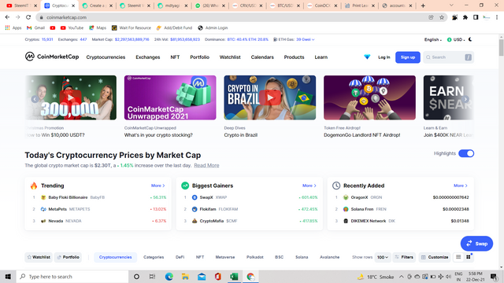Open a new Chrome tab

point(423,6)
